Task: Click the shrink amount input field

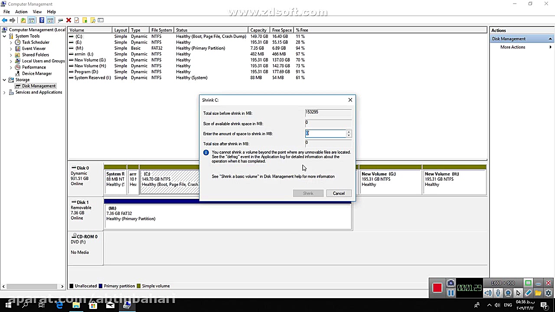Action: pos(326,134)
